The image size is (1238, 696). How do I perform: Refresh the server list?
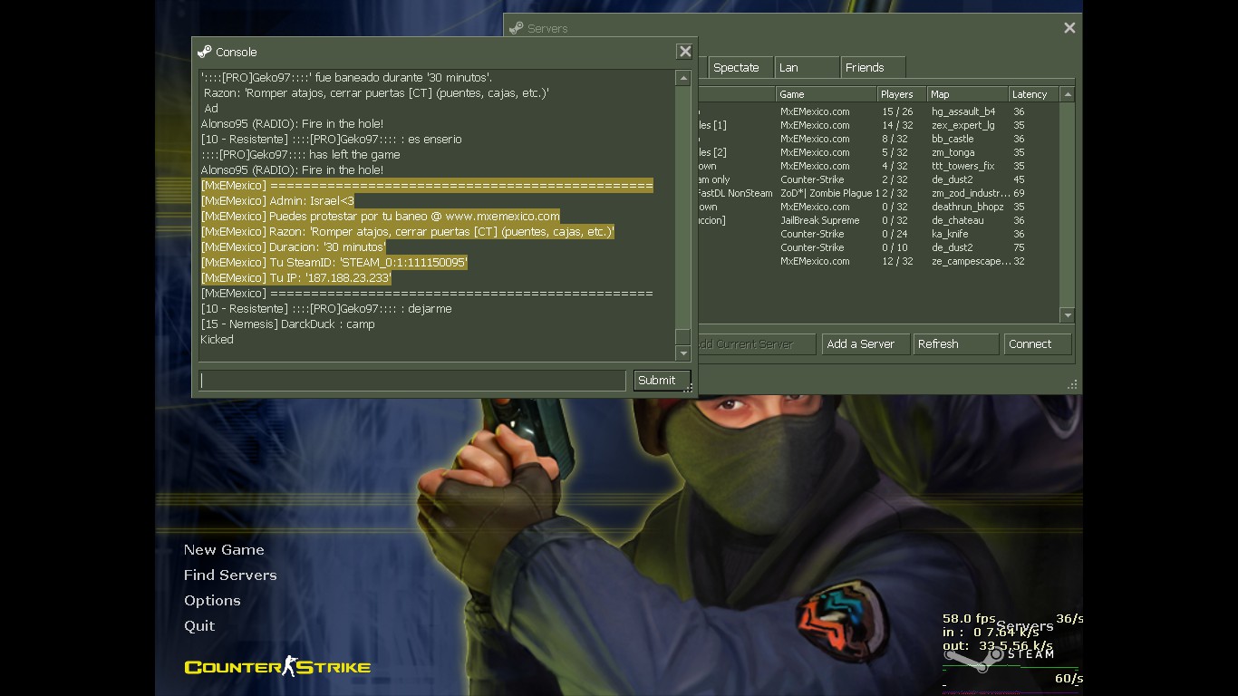coord(955,344)
